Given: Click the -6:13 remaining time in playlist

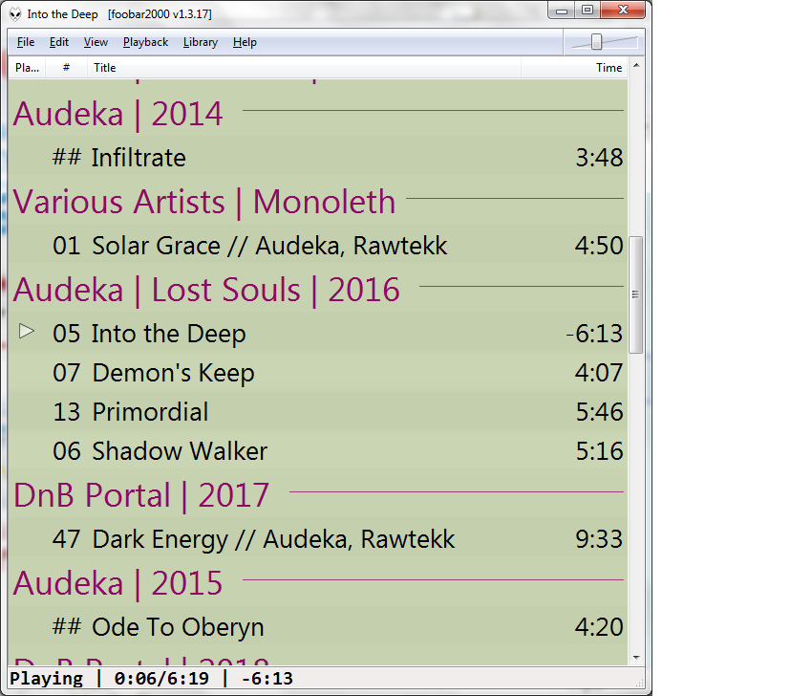Looking at the screenshot, I should [x=594, y=334].
